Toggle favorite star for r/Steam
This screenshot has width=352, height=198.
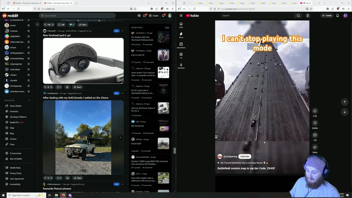28,75
